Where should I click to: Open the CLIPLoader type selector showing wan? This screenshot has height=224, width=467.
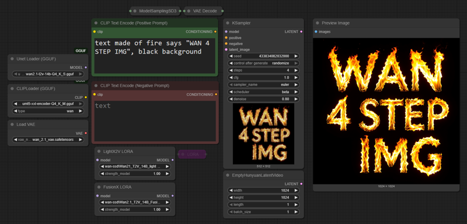[x=48, y=111]
